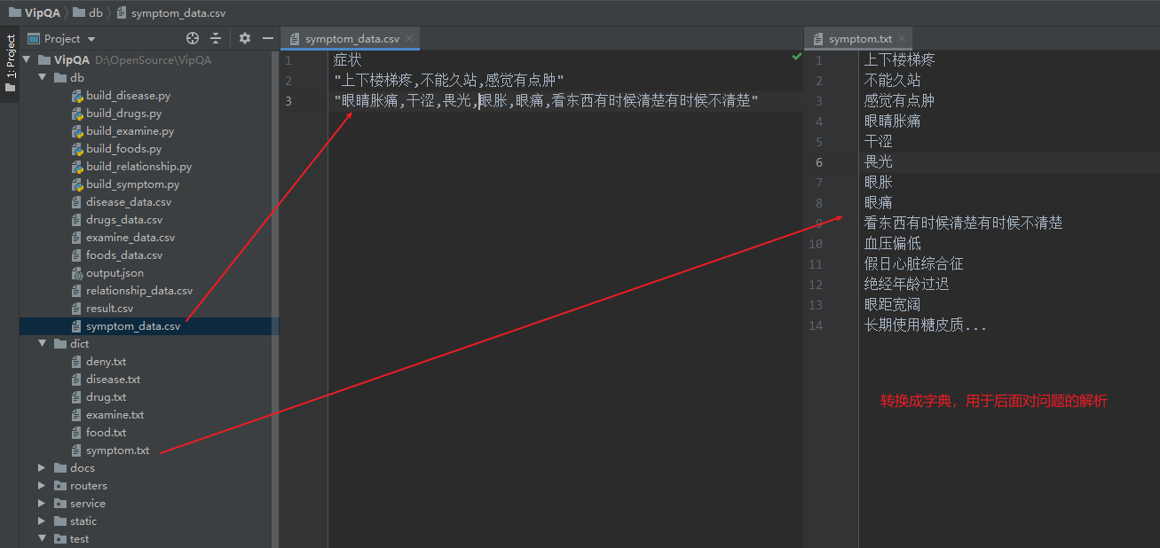Viewport: 1160px width, 548px height.
Task: Select relationship_data.csv file
Action: coord(139,291)
